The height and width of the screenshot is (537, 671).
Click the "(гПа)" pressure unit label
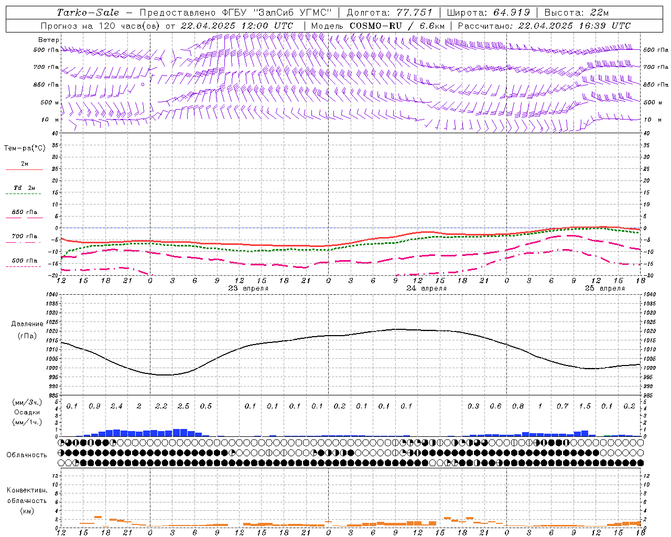click(x=27, y=336)
